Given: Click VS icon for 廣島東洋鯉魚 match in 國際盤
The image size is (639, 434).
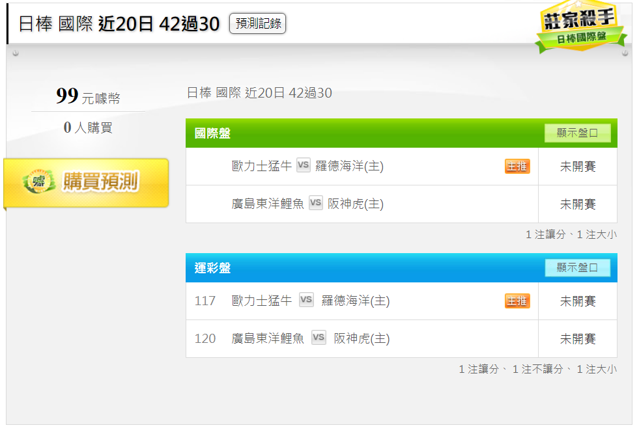Looking at the screenshot, I should click(x=316, y=202).
